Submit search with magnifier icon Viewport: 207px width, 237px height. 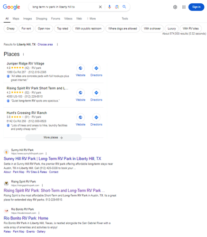tap(124, 7)
